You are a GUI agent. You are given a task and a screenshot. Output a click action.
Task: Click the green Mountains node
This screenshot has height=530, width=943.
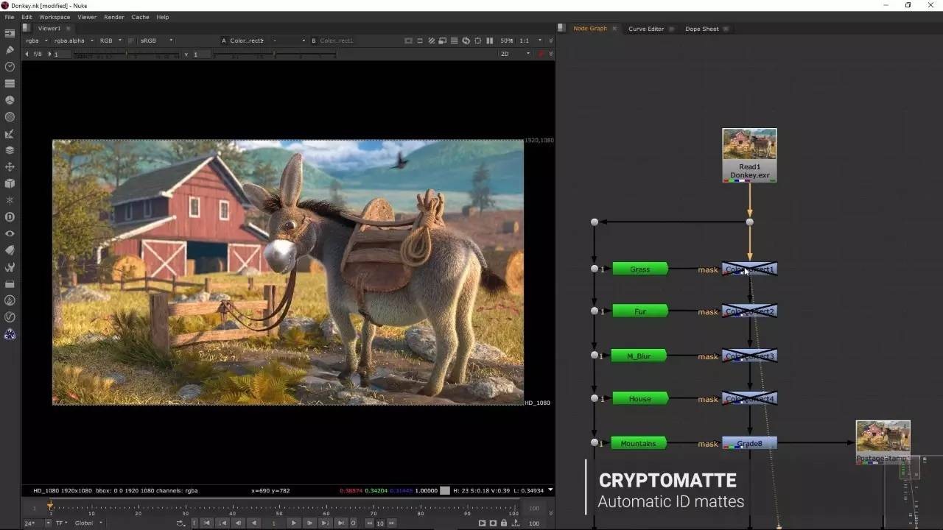[639, 443]
